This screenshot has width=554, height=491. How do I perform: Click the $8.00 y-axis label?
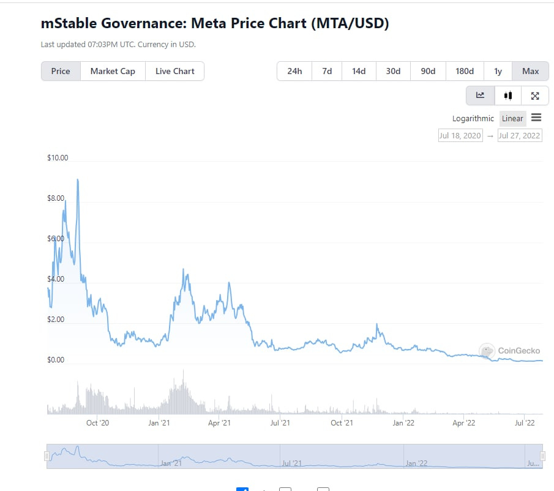pos(56,198)
